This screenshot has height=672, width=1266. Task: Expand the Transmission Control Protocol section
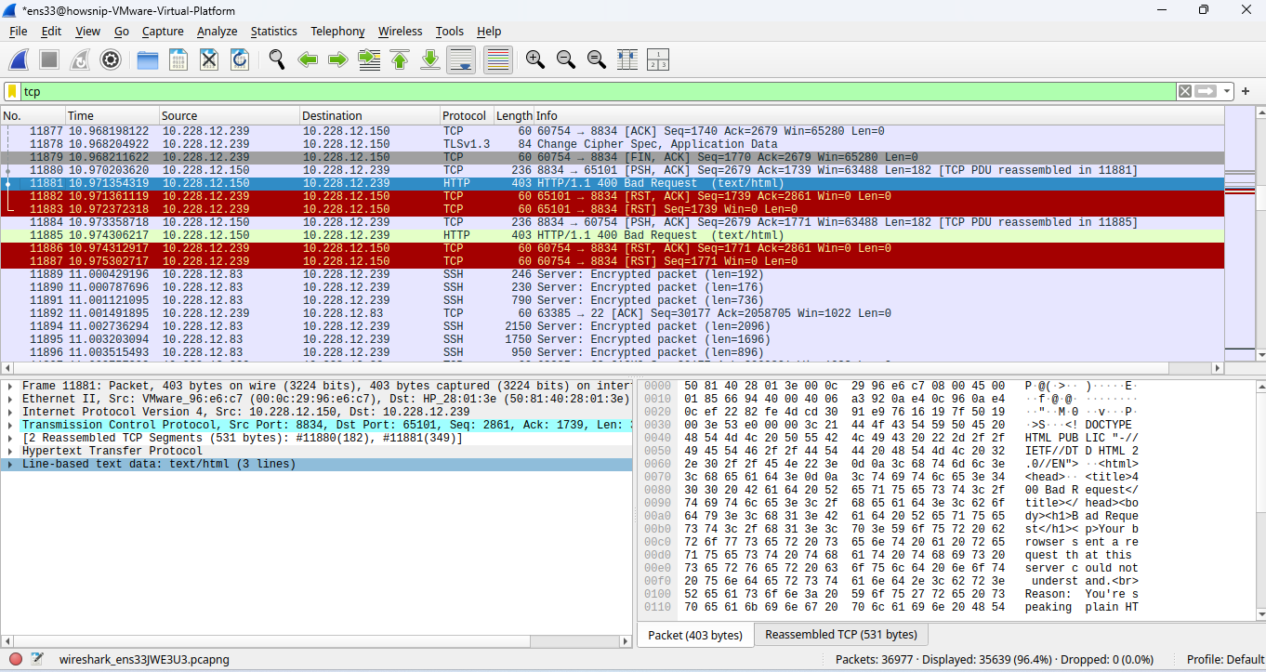pyautogui.click(x=8, y=425)
